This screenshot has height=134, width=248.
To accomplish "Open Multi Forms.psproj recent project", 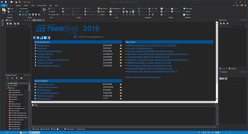I will pyautogui.click(x=45, y=96).
